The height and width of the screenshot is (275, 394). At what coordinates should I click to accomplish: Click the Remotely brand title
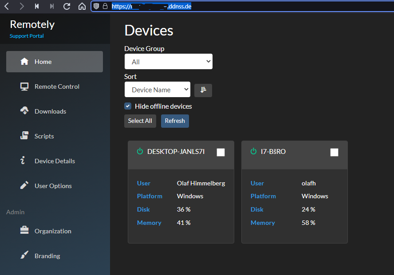pyautogui.click(x=32, y=24)
